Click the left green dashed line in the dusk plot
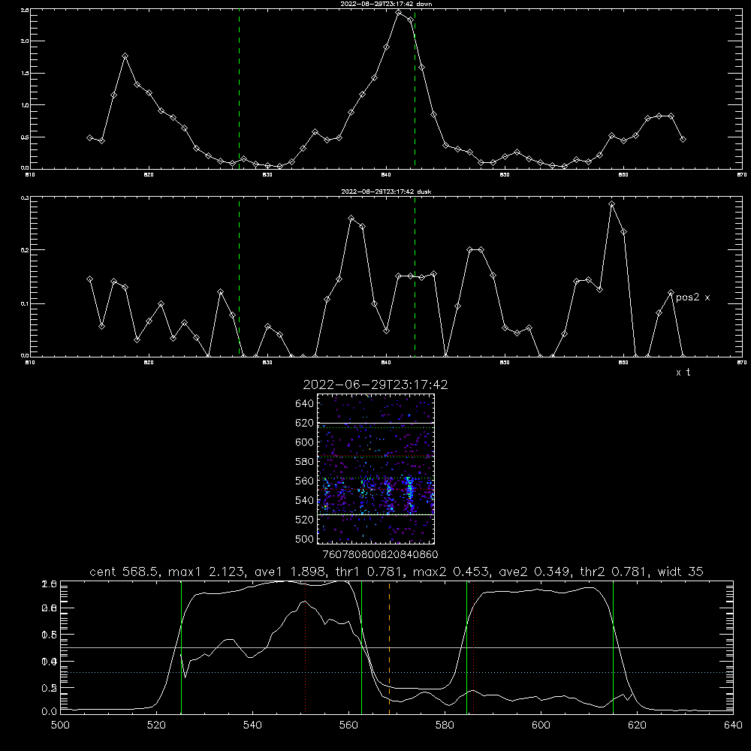 click(239, 278)
